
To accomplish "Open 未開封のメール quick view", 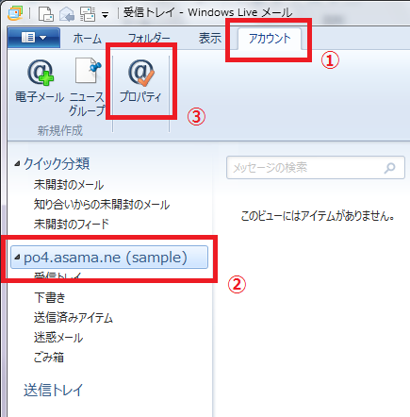I will 69,185.
